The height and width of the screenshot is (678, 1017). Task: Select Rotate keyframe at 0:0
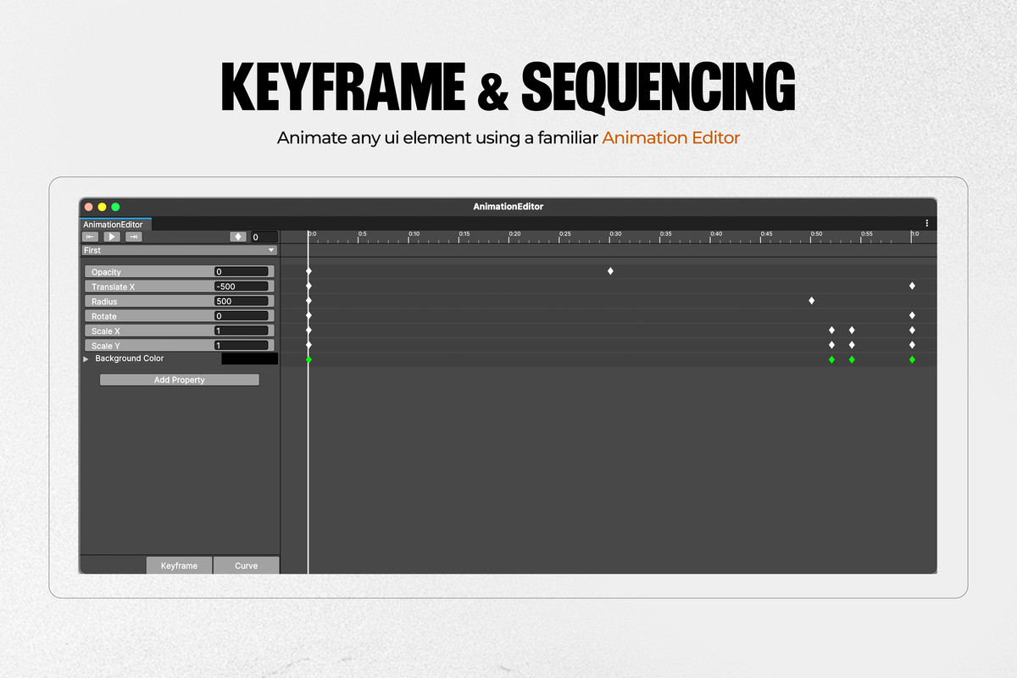tap(308, 315)
